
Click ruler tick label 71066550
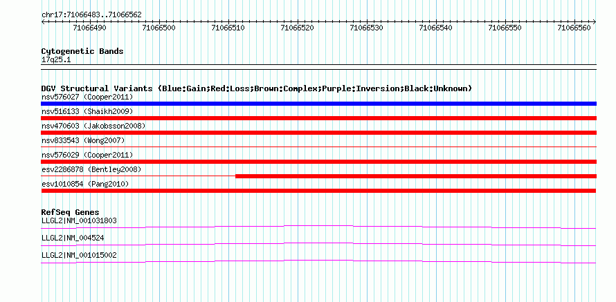tap(505, 28)
